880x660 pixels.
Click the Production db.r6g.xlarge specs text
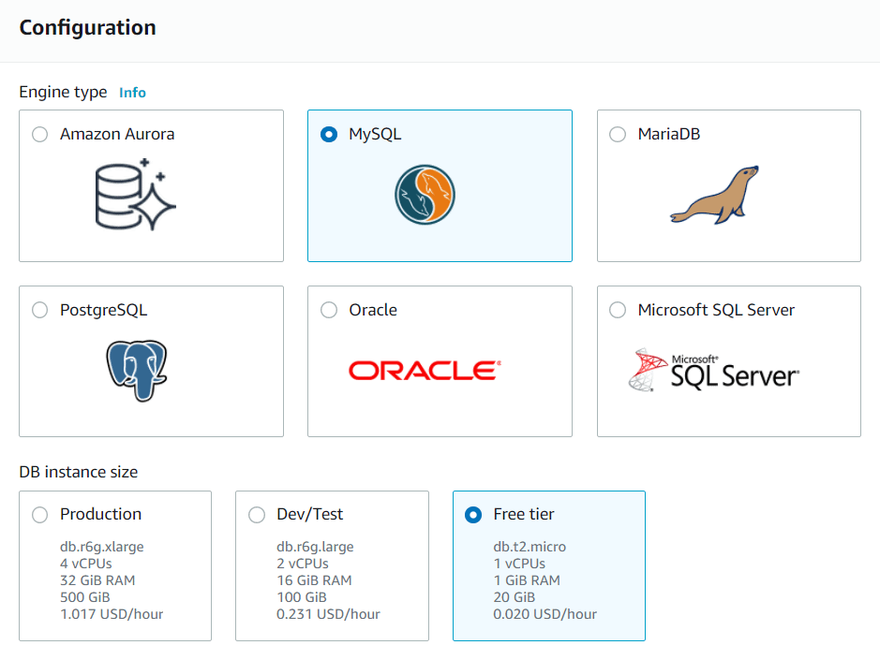[x=101, y=547]
